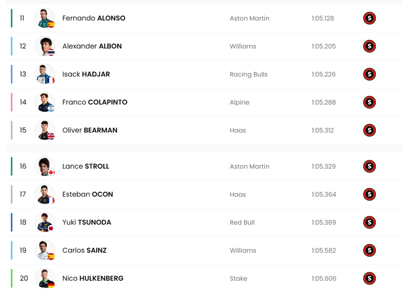Click the soft tyre icon for Tsunoda
This screenshot has width=402, height=300.
369,222
